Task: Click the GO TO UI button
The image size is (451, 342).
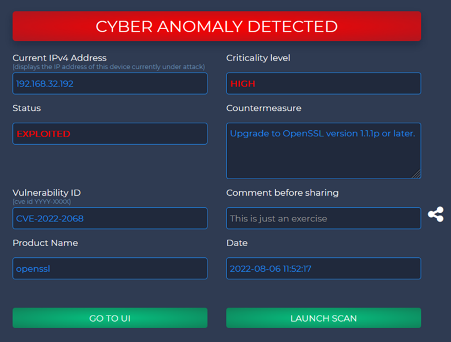Action: point(110,318)
